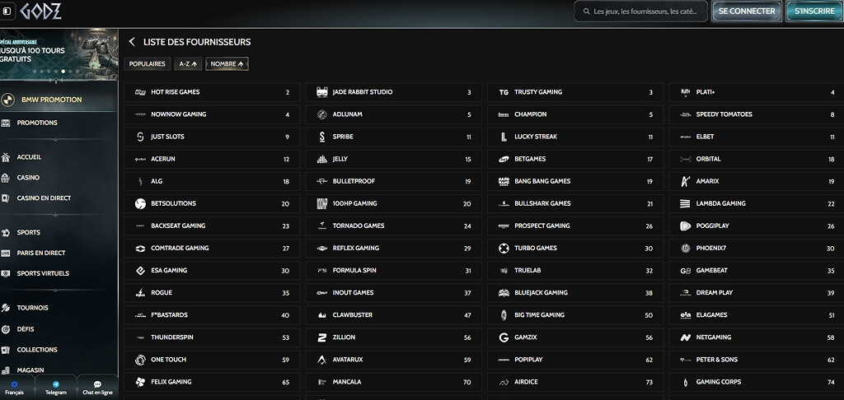
Task: Click the Tornado Games row
Action: tap(393, 226)
